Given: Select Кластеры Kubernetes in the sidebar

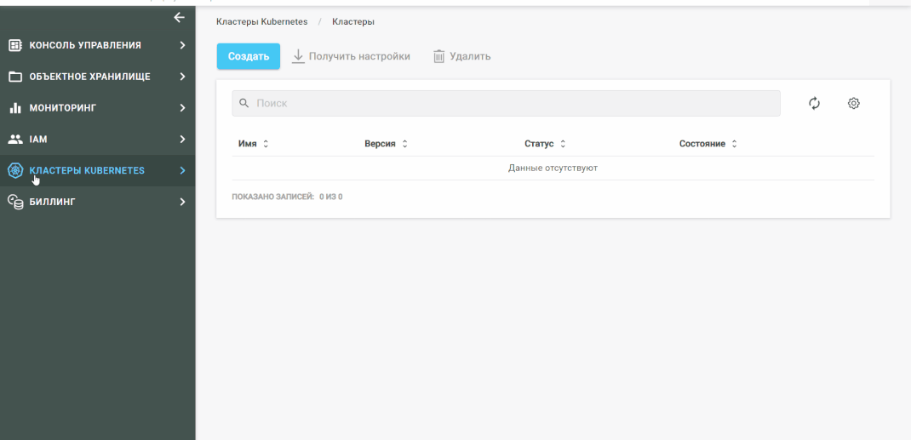Looking at the screenshot, I should pos(87,170).
